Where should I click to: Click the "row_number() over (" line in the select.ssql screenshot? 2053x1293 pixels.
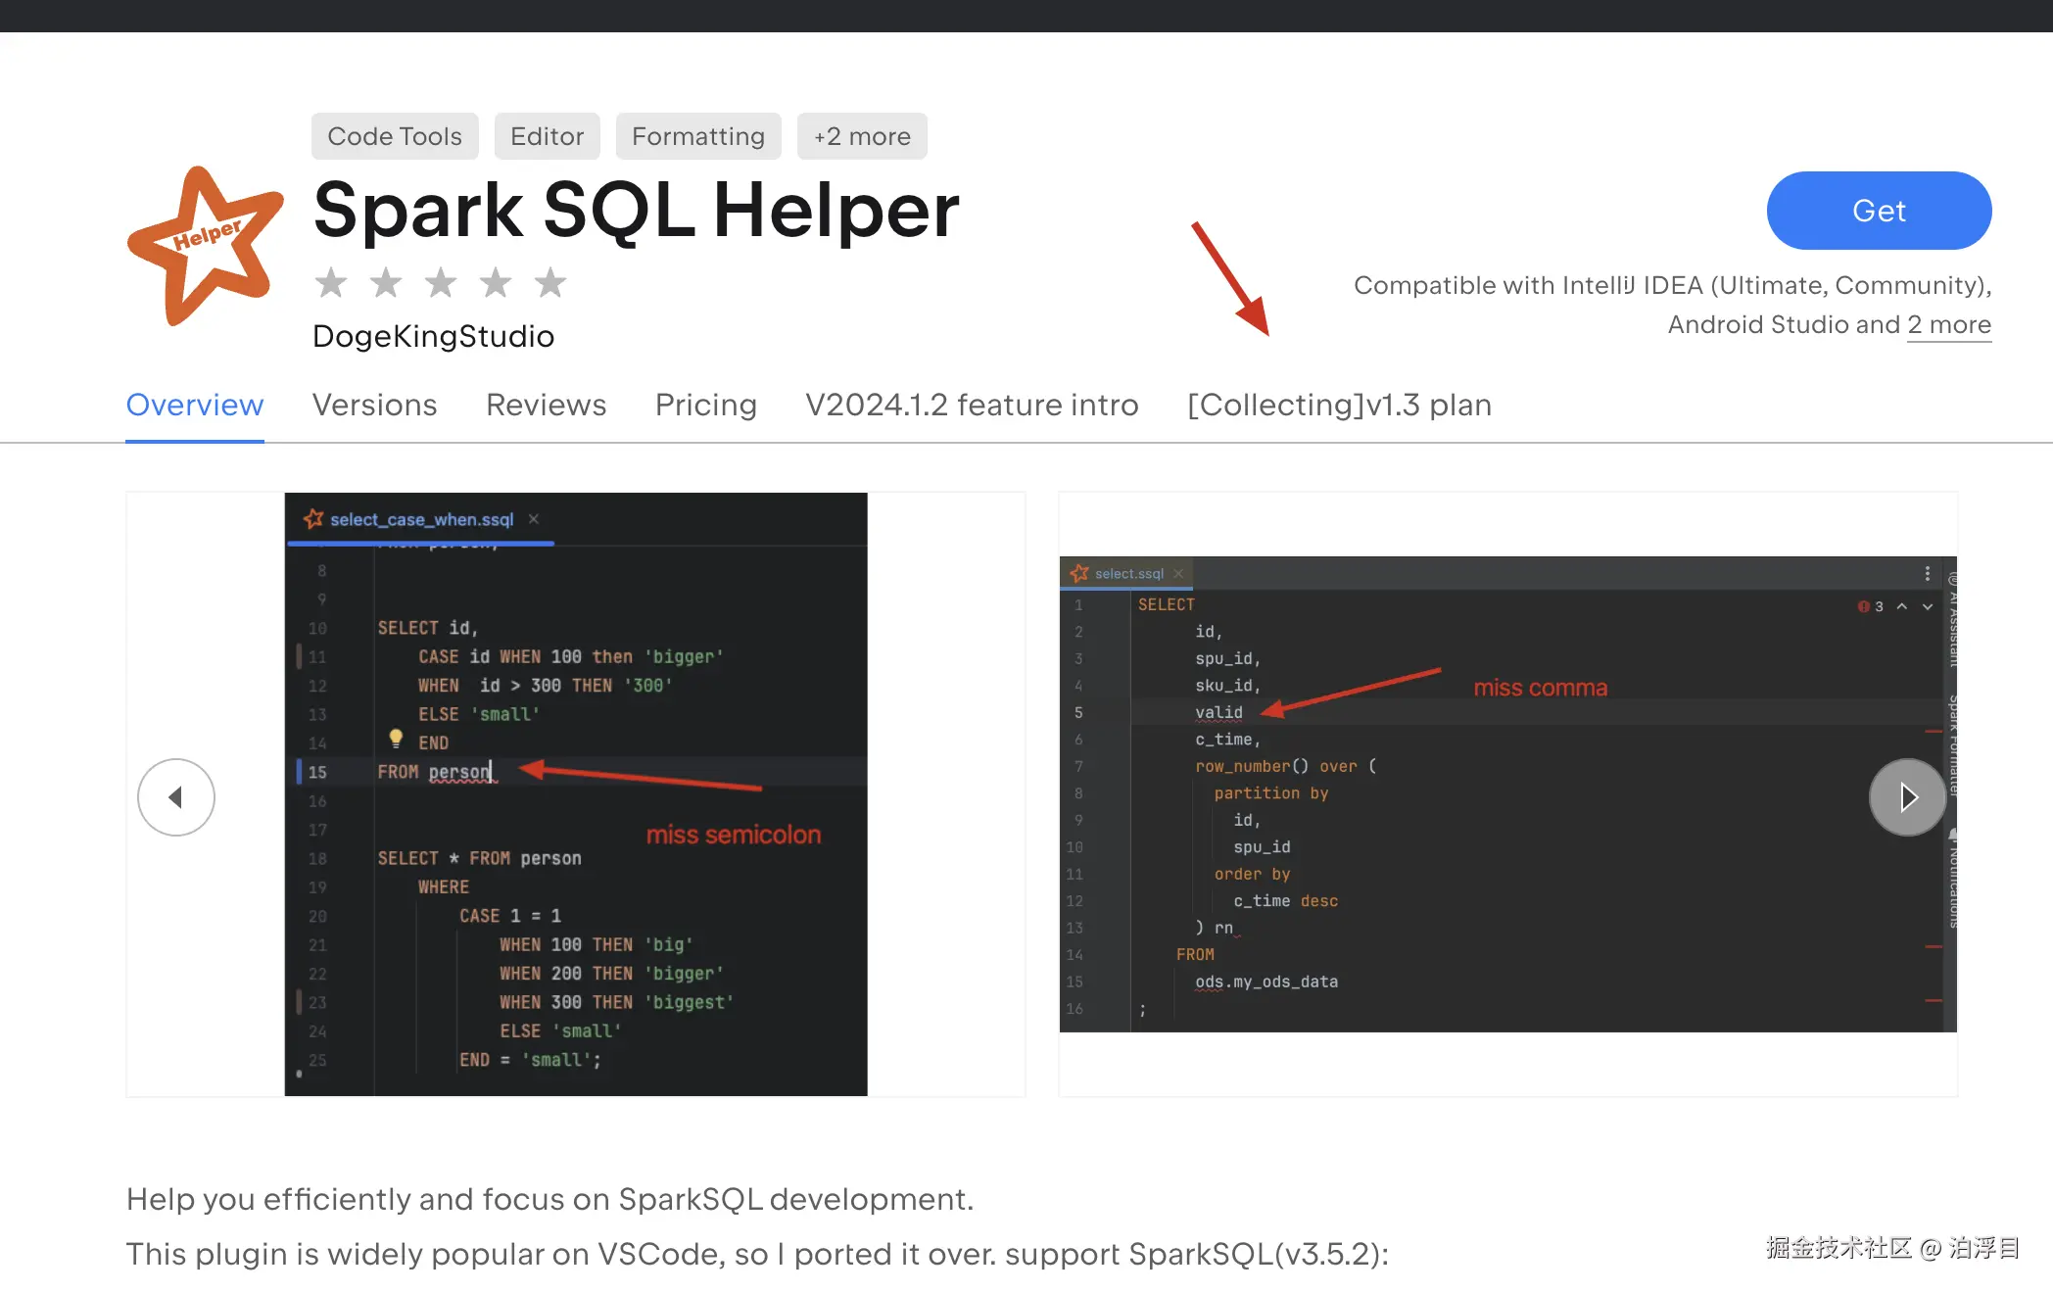point(1286,766)
